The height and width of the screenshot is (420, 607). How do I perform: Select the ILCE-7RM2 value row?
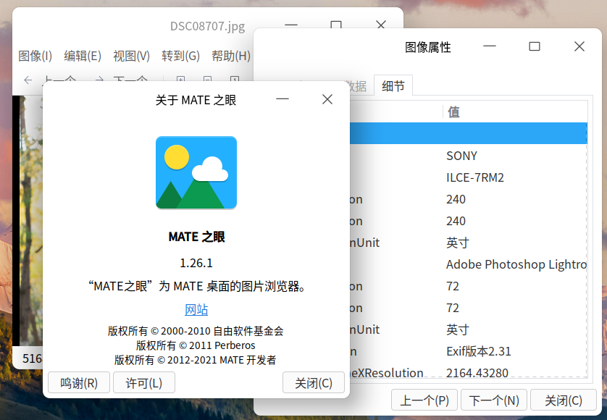coord(469,177)
